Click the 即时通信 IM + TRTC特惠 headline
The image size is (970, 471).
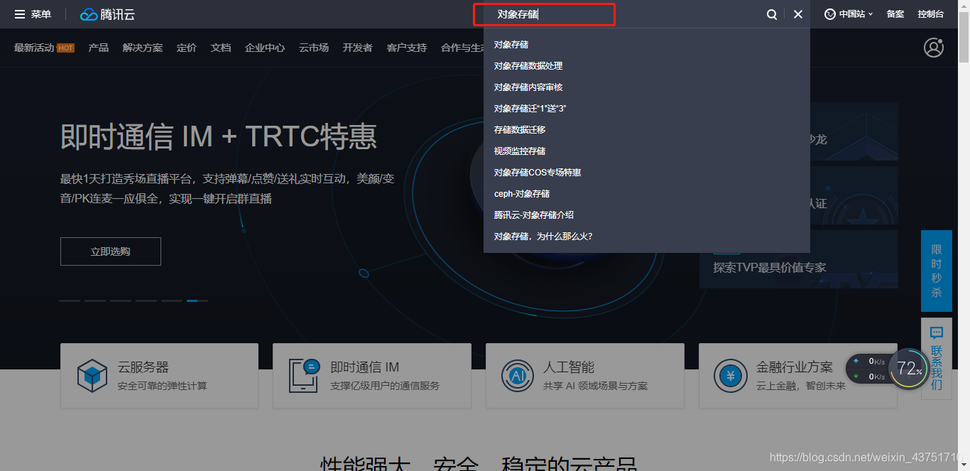coord(219,136)
